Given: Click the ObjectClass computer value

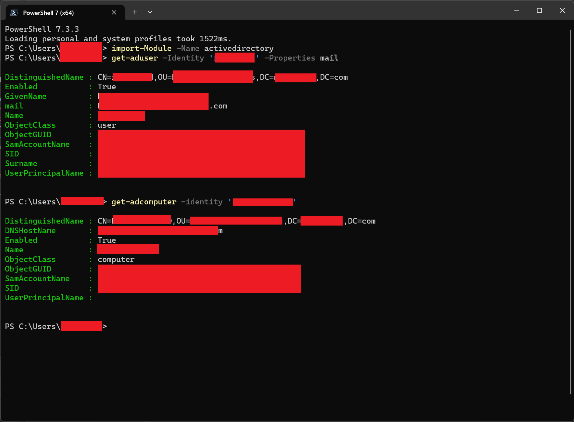Looking at the screenshot, I should click(116, 259).
